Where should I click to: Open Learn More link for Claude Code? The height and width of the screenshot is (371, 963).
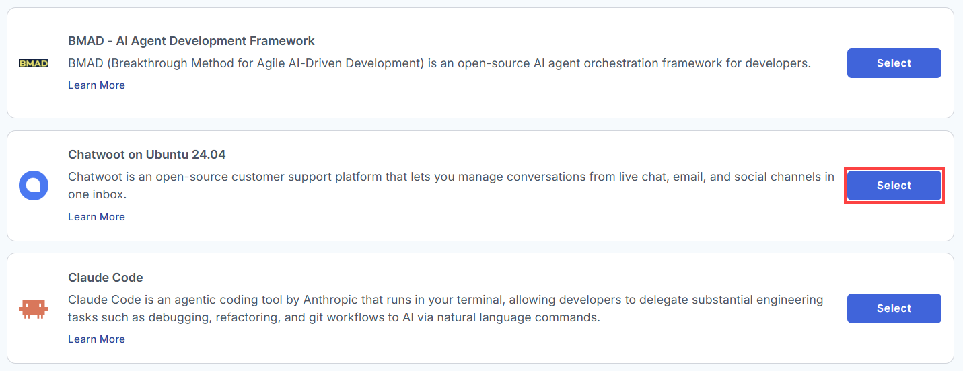click(96, 339)
